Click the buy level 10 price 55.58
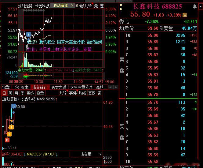 [x=153, y=162]
